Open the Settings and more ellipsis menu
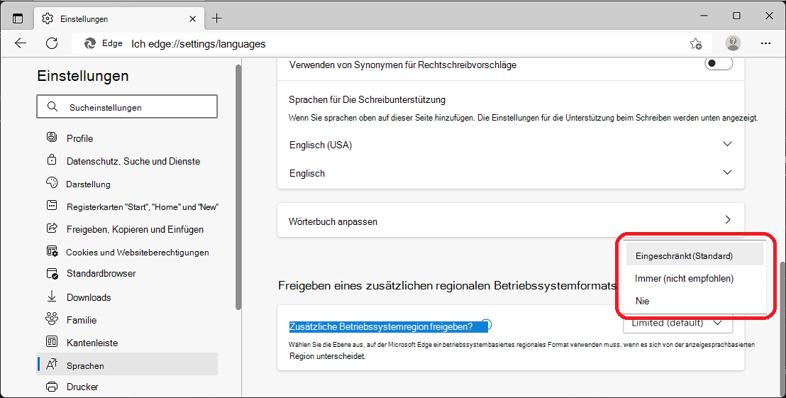The width and height of the screenshot is (786, 398). click(765, 43)
